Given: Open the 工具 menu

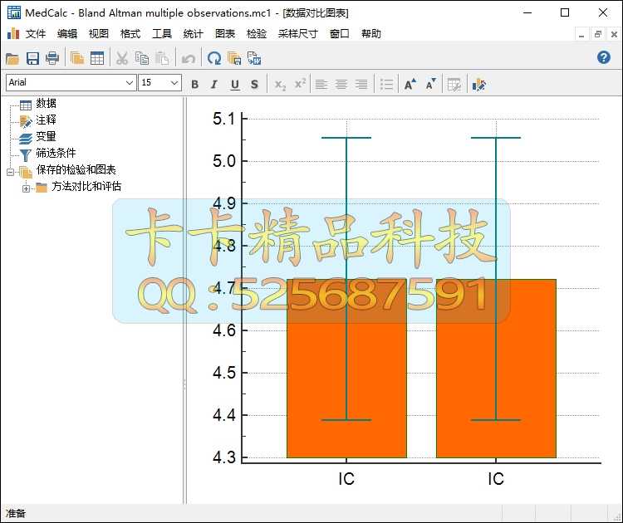Looking at the screenshot, I should (x=162, y=34).
